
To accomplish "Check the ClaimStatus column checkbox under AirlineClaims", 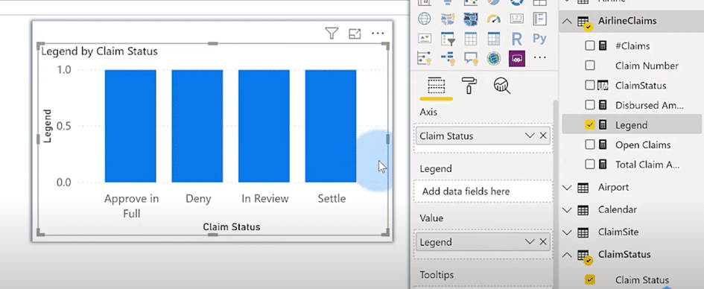I will coord(590,85).
